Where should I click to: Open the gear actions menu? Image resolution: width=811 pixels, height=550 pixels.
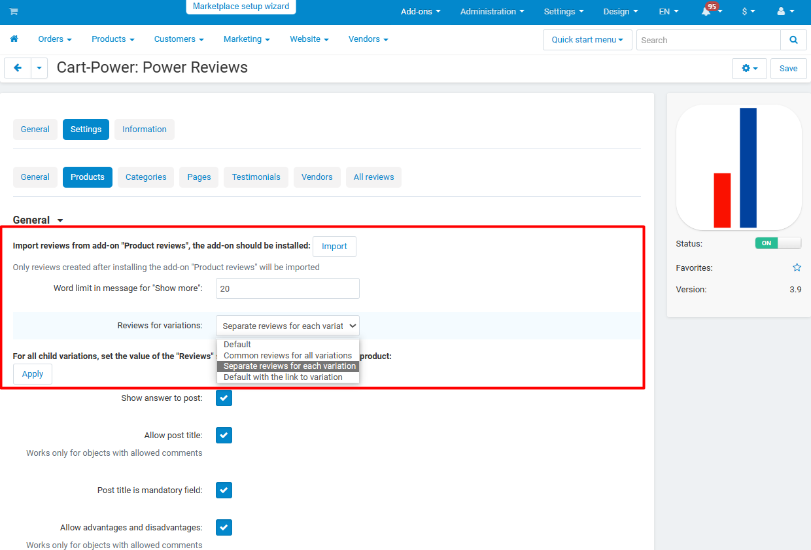pyautogui.click(x=750, y=69)
